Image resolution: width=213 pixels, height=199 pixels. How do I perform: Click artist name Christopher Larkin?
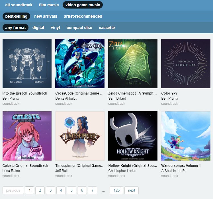[122, 171]
